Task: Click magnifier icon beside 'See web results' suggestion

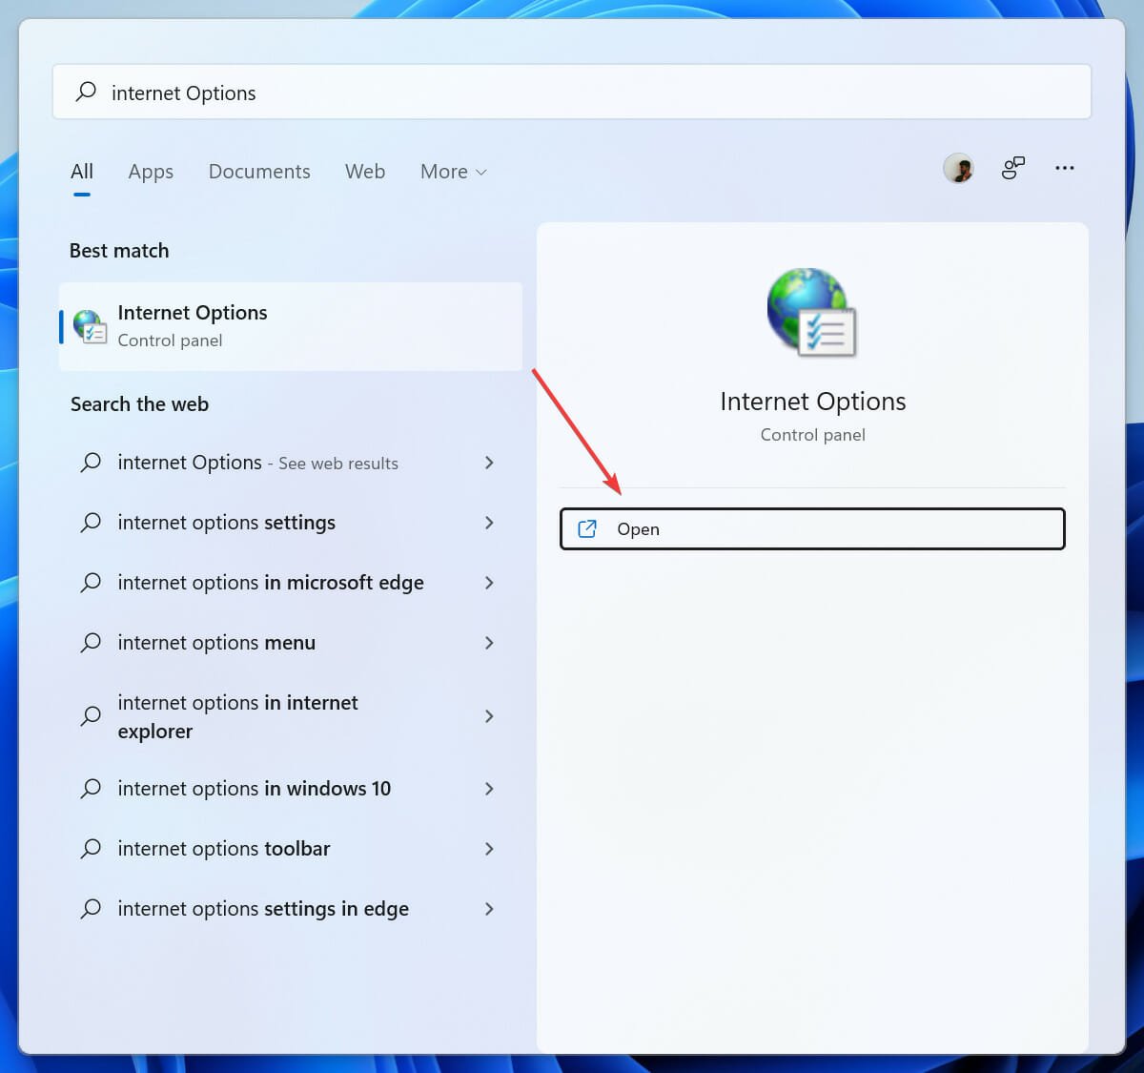Action: click(91, 463)
